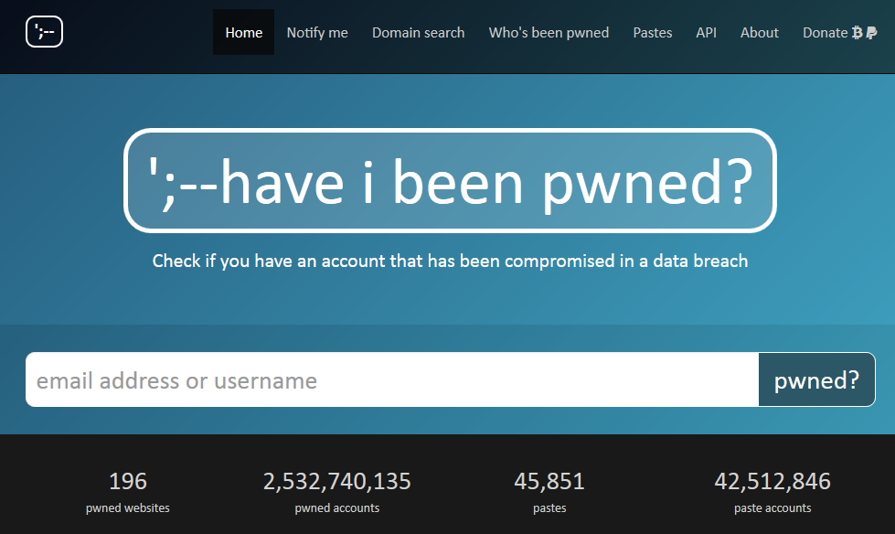This screenshot has width=895, height=534.
Task: Open the Notify me page
Action: point(317,33)
